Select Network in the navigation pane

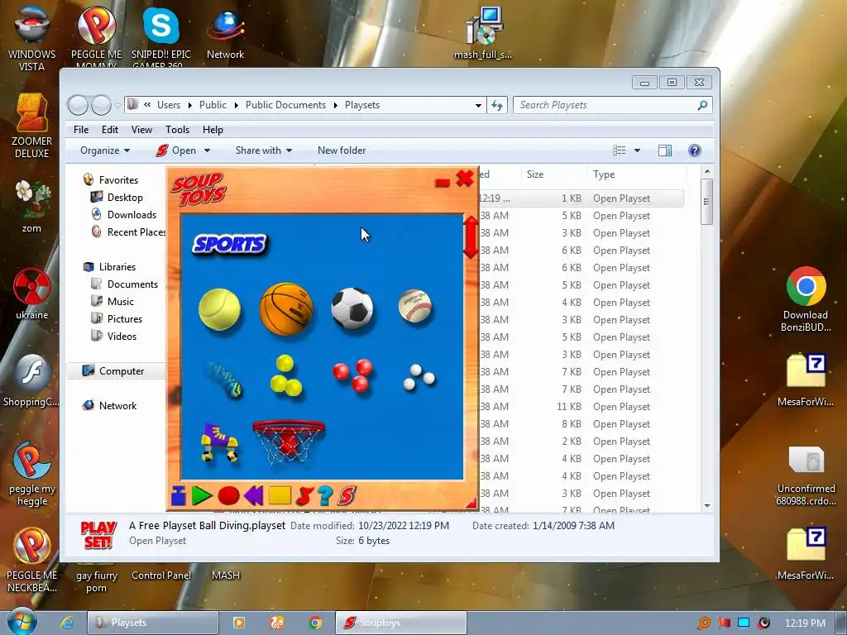[117, 405]
